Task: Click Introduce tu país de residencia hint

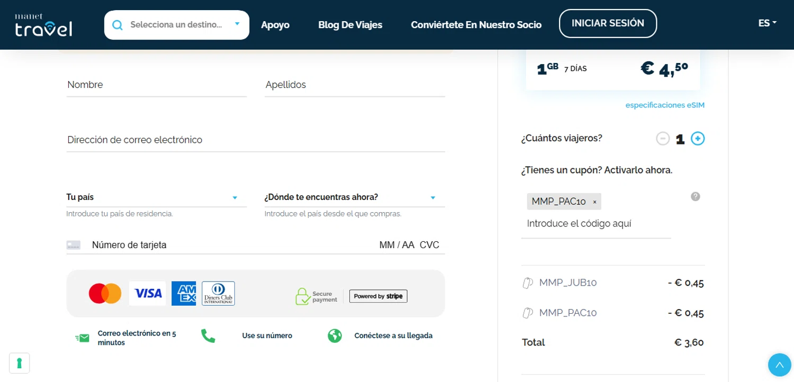Action: [x=120, y=214]
